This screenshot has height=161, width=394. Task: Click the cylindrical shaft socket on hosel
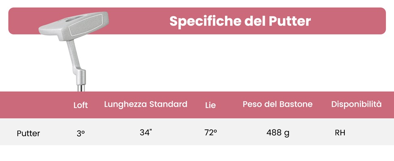(x=81, y=77)
